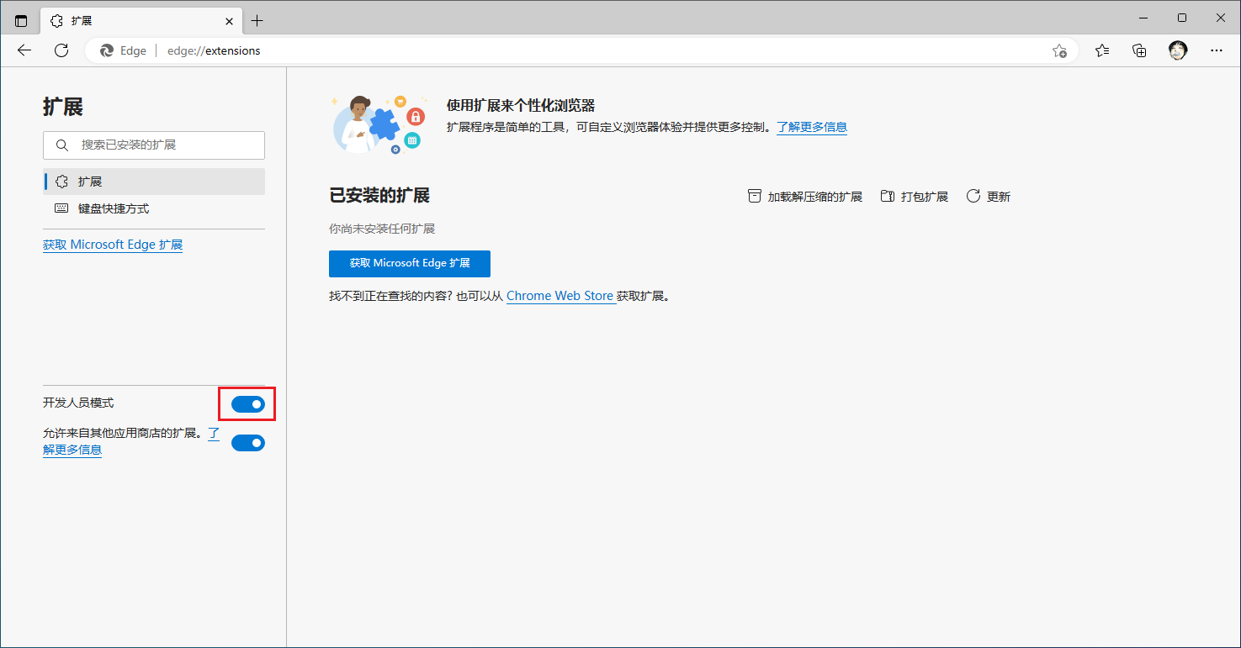Disable the 开发人员模式 toggle
This screenshot has height=648, width=1241.
(248, 405)
